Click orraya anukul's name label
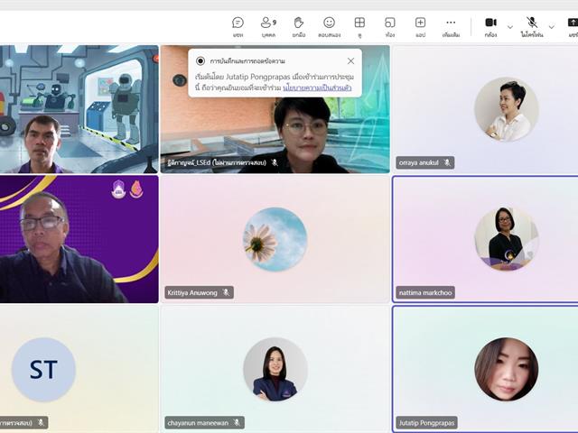The height and width of the screenshot is (433, 578). pos(420,163)
